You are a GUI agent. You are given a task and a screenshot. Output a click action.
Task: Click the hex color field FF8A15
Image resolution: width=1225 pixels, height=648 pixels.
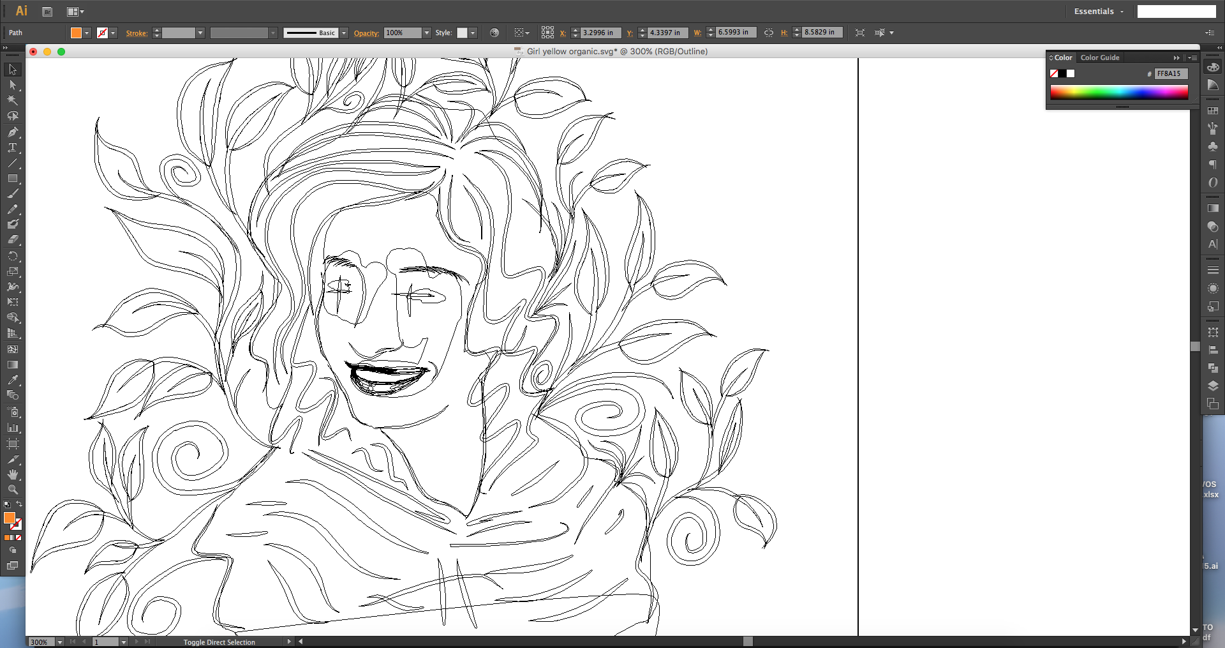[x=1171, y=74]
